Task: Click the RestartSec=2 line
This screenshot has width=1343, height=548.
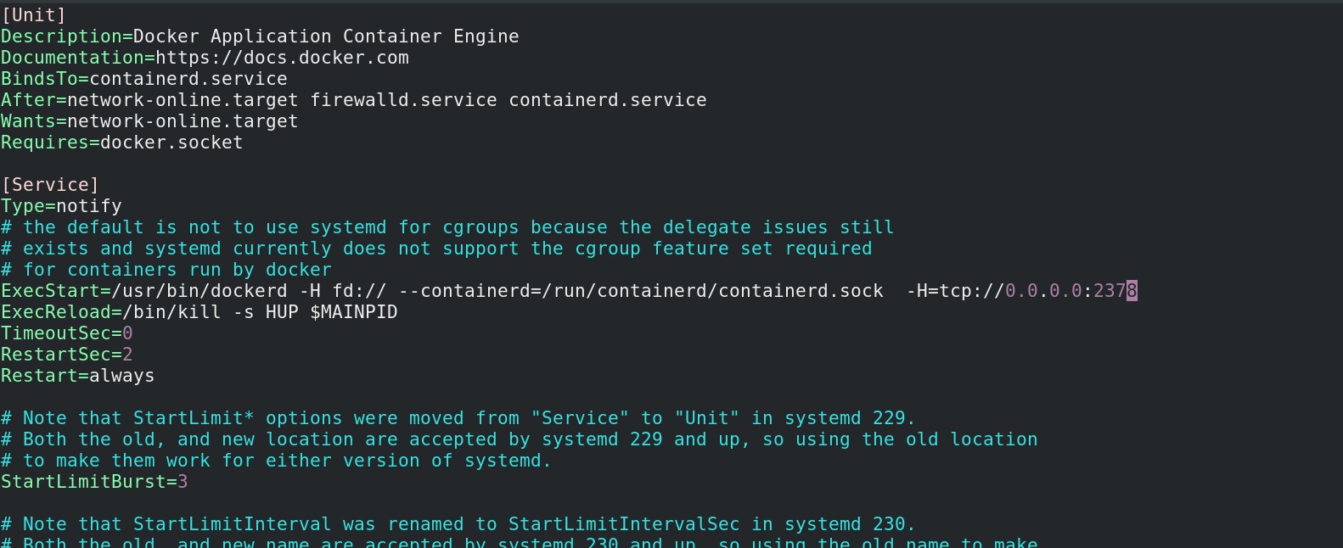Action: point(66,355)
